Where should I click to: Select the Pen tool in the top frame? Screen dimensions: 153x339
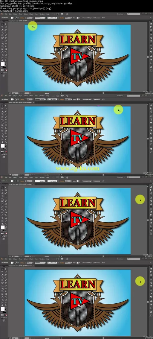coord(2,30)
